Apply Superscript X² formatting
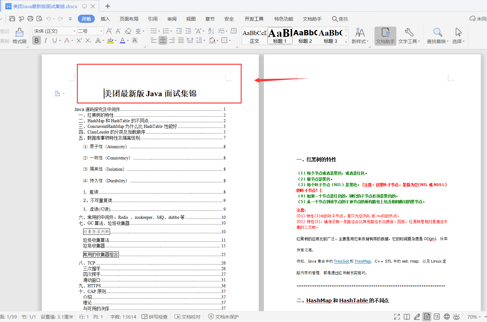This screenshot has height=322, width=487. click(79, 40)
